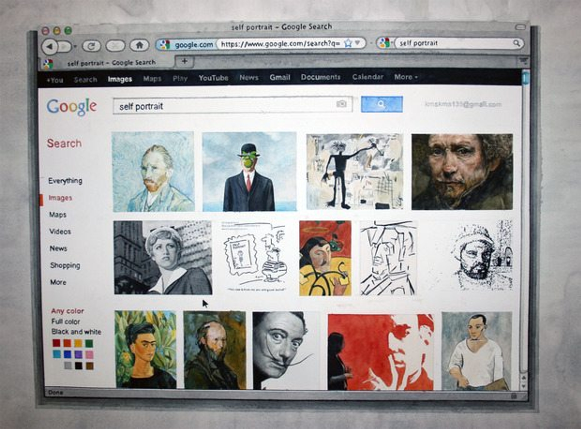This screenshot has width=581, height=429.
Task: Click the Videos link in the sidebar
Action: coord(60,231)
